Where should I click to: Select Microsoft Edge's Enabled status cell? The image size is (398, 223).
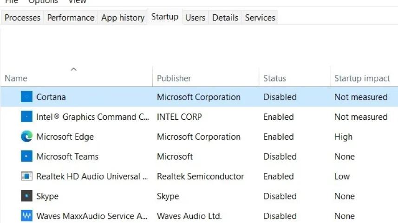pyautogui.click(x=278, y=137)
